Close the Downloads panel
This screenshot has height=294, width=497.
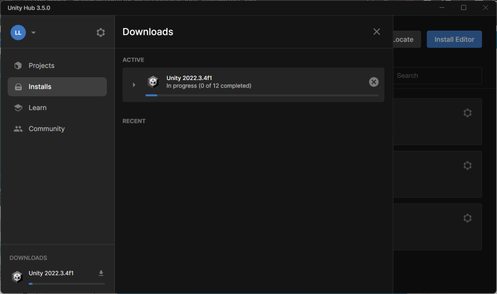[x=377, y=32]
